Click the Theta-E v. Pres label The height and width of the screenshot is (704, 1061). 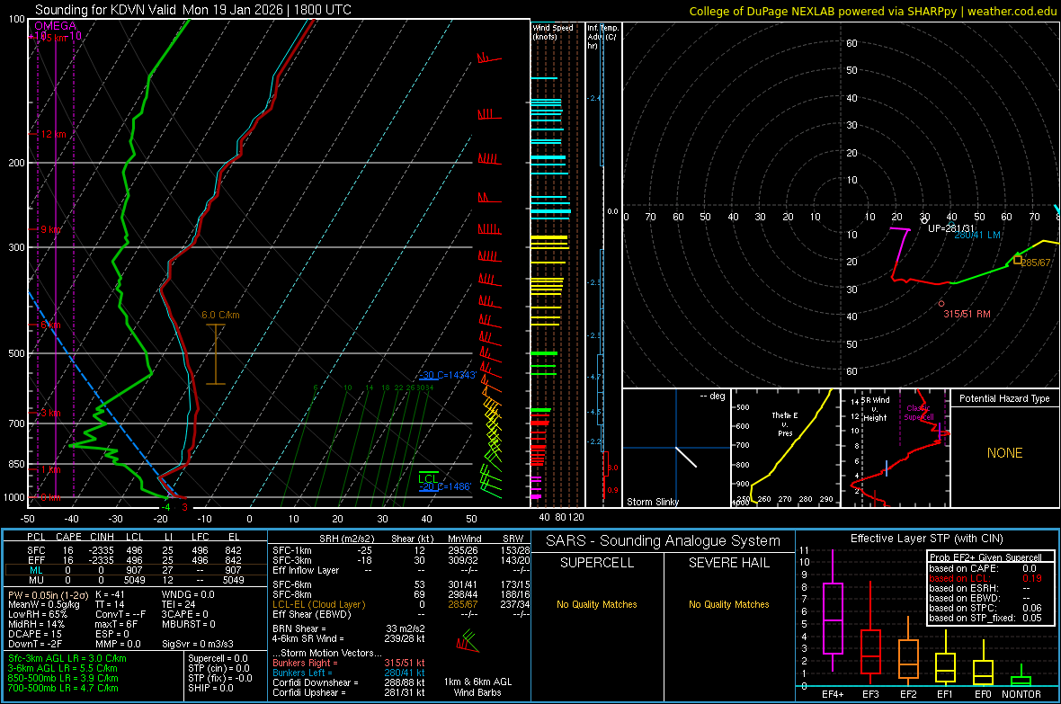(785, 423)
